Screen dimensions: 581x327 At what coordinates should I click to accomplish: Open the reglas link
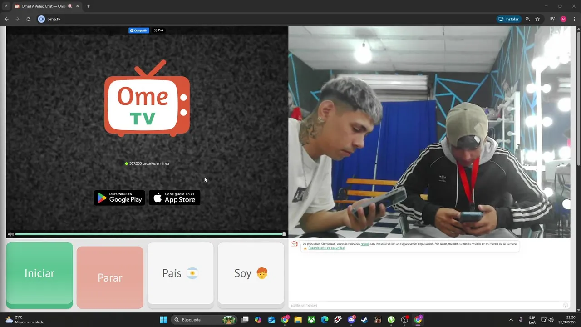click(365, 244)
